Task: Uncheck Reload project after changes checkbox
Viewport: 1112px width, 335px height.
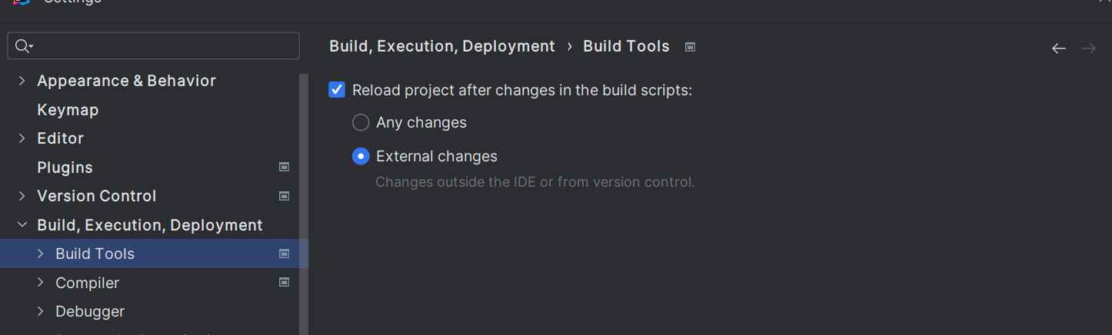Action: click(x=337, y=90)
